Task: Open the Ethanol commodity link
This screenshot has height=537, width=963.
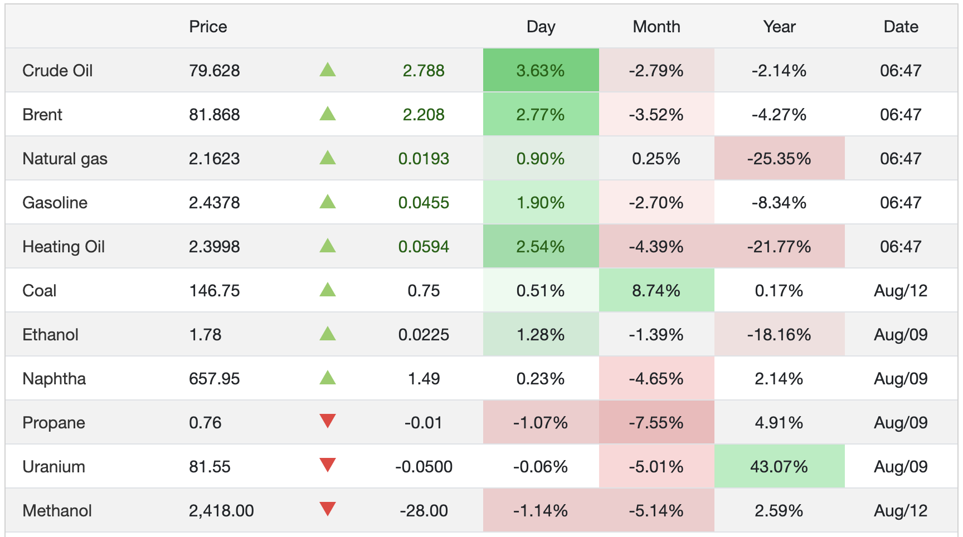Action: [50, 335]
